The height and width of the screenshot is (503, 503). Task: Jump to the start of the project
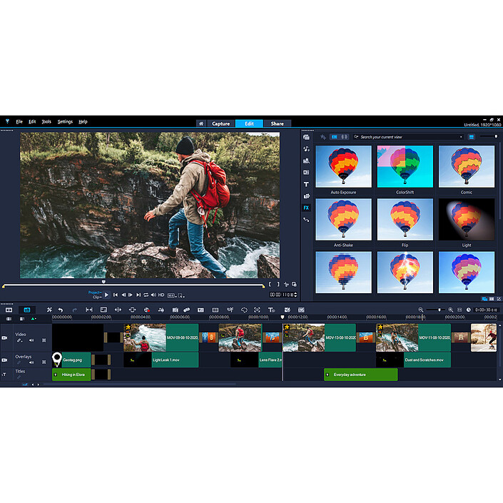pyautogui.click(x=116, y=295)
